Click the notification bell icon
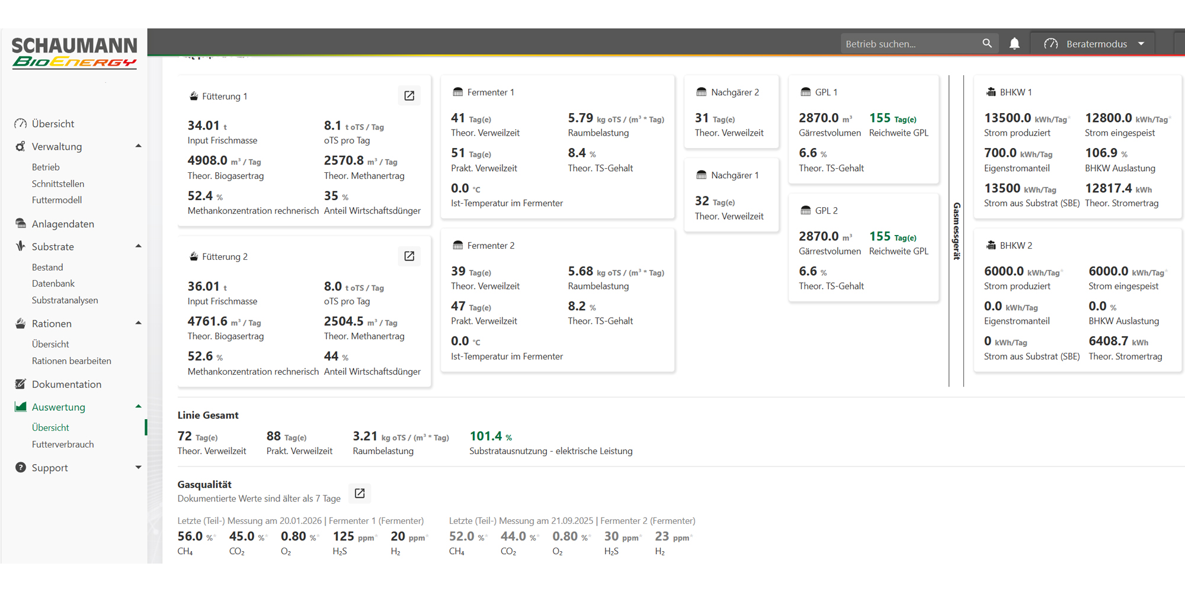This screenshot has width=1185, height=592. tap(1014, 44)
